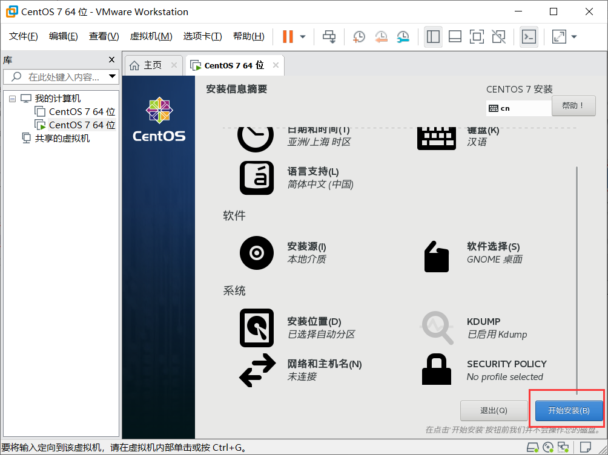Click the 网络和主机名(N) label
Viewport: 608px width, 455px height.
[x=324, y=364]
